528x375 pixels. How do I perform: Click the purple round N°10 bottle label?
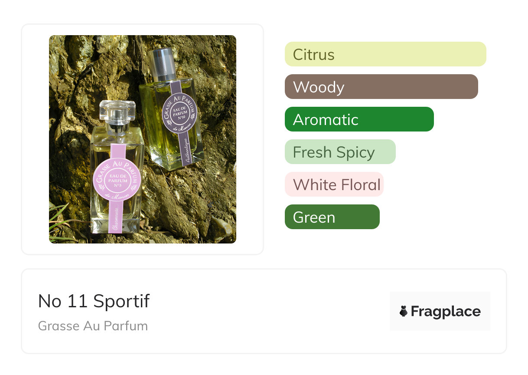179,110
